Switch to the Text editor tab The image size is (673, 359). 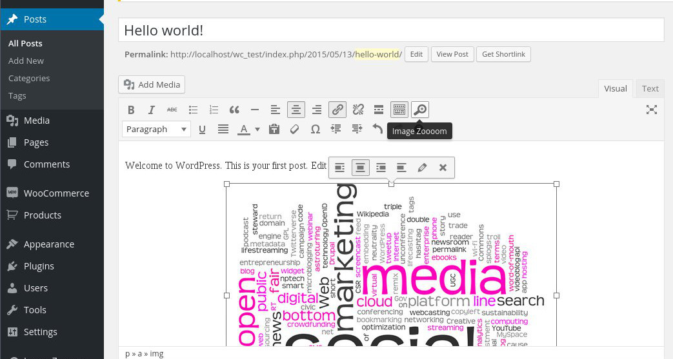(650, 89)
